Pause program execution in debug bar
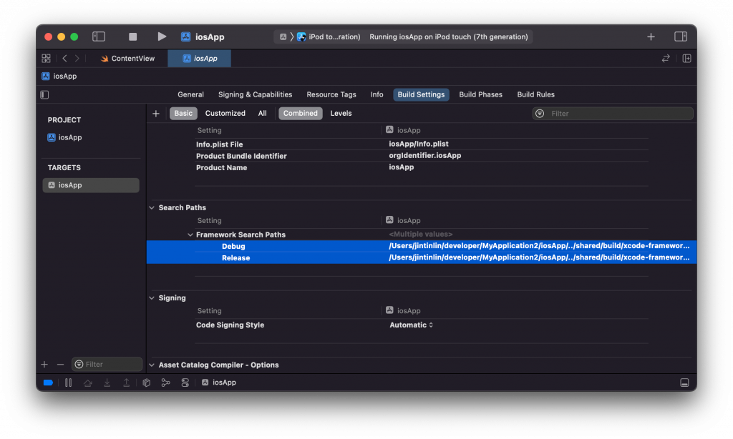 click(68, 383)
